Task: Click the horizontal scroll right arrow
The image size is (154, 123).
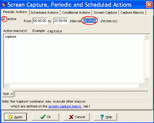Action: tap(141, 85)
